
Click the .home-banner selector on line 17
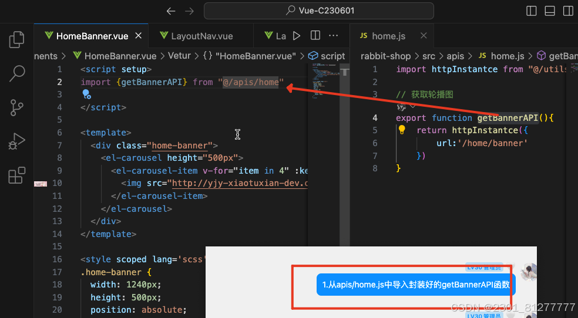click(111, 272)
